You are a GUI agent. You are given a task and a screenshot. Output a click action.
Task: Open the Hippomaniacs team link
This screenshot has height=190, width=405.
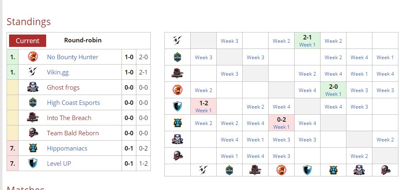click(67, 148)
